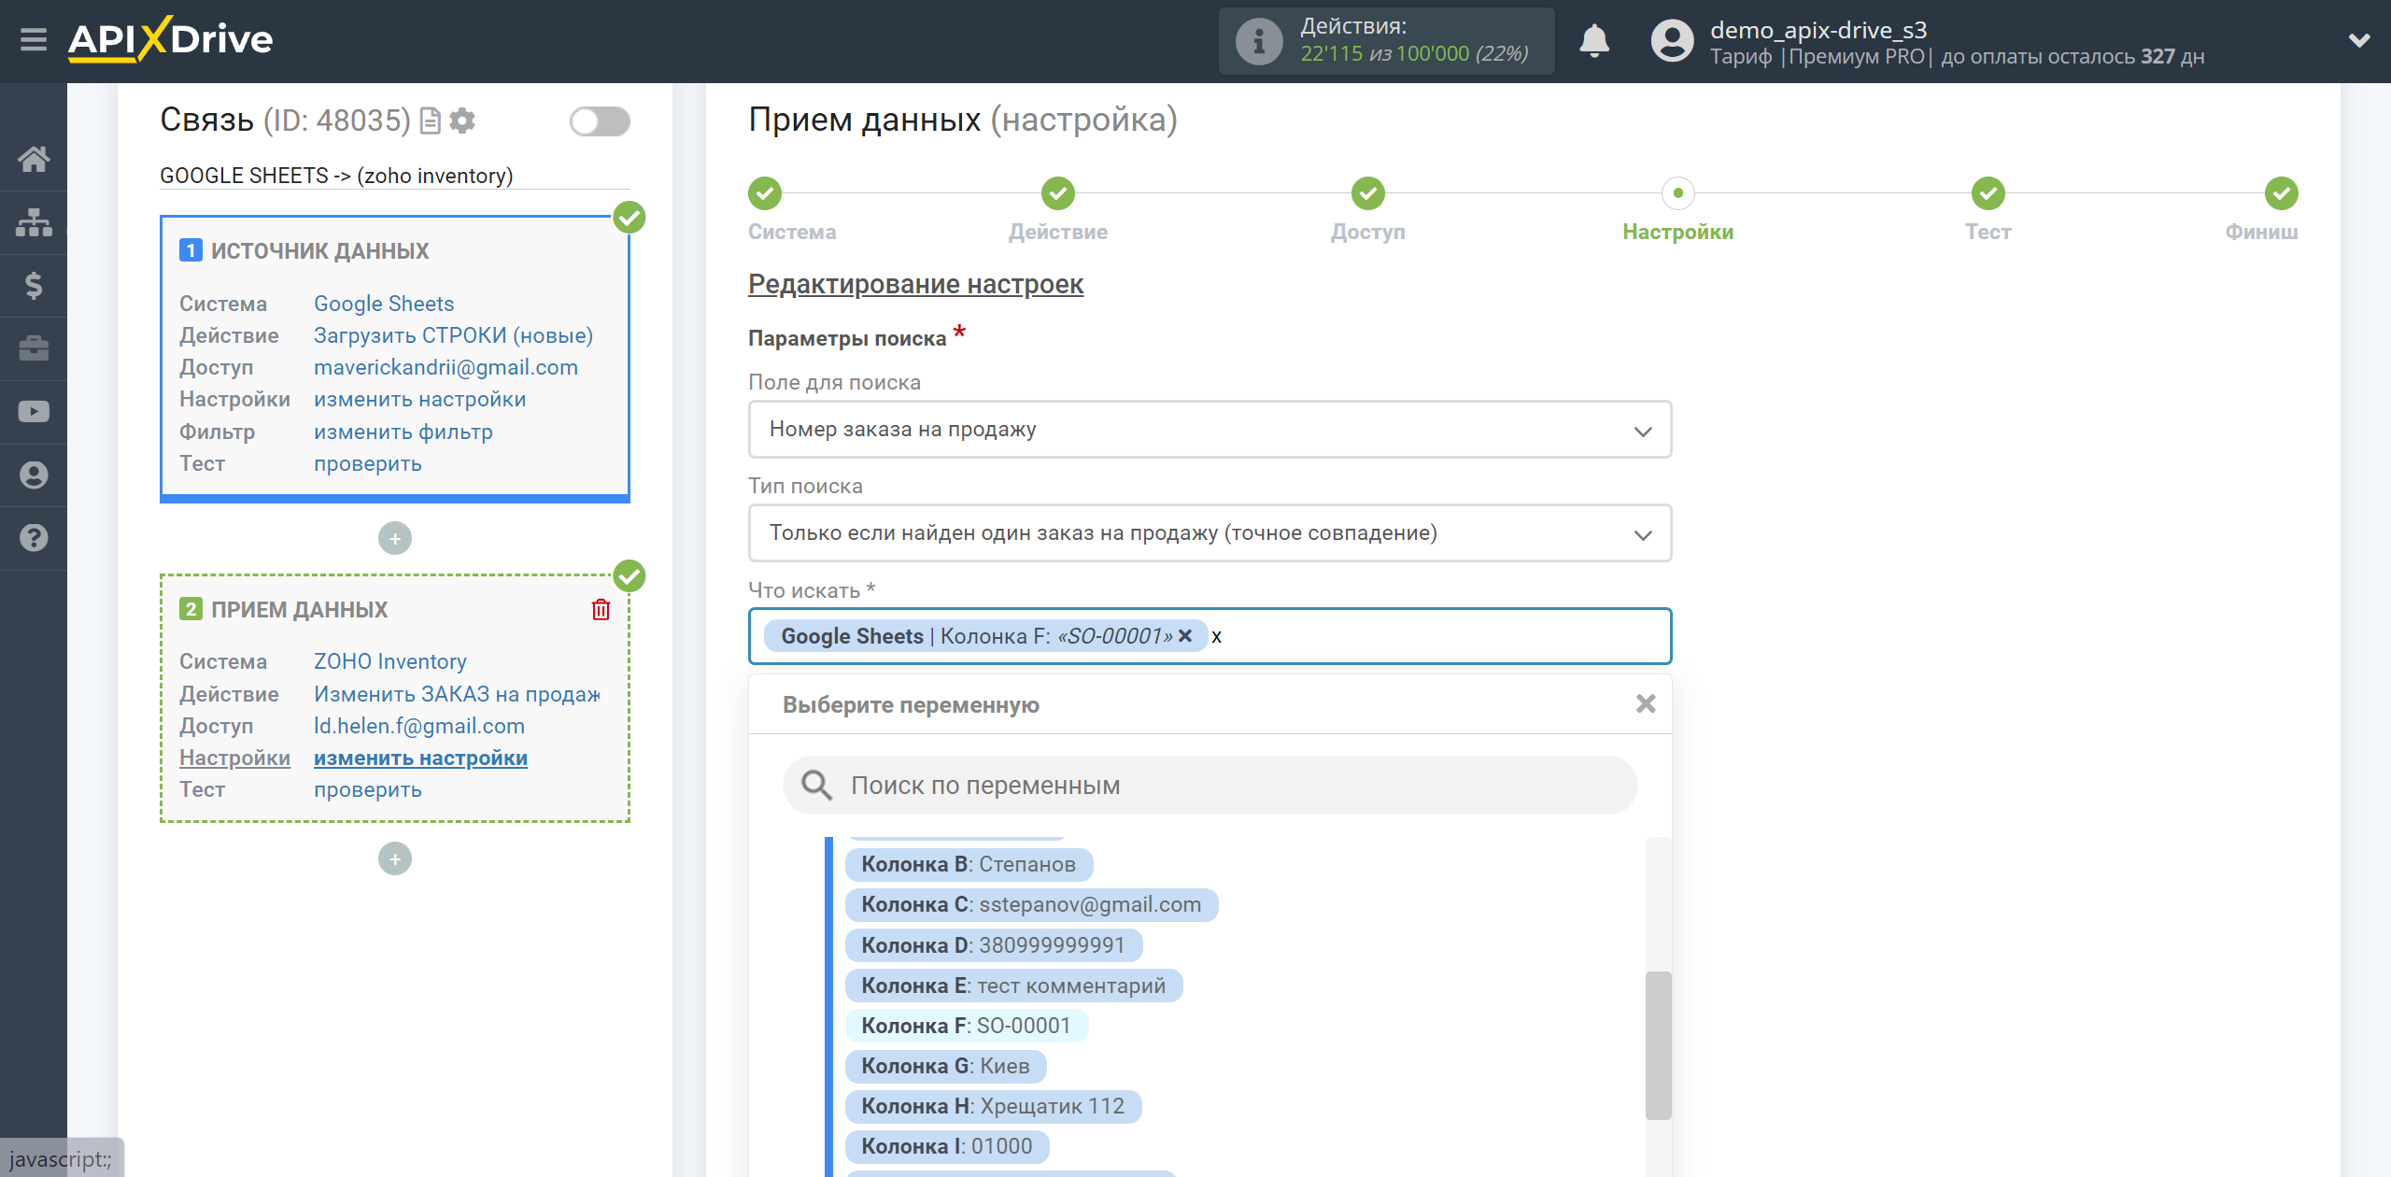Open maverickandrii@gmail.com access link
Image resolution: width=2391 pixels, height=1177 pixels.
tap(446, 367)
